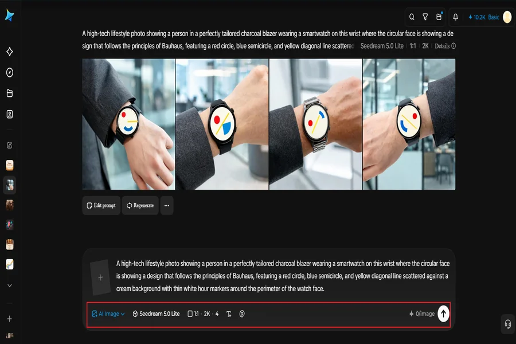Expand the sidebar history chevron
Viewport: 516px width, 344px height.
pos(10,286)
